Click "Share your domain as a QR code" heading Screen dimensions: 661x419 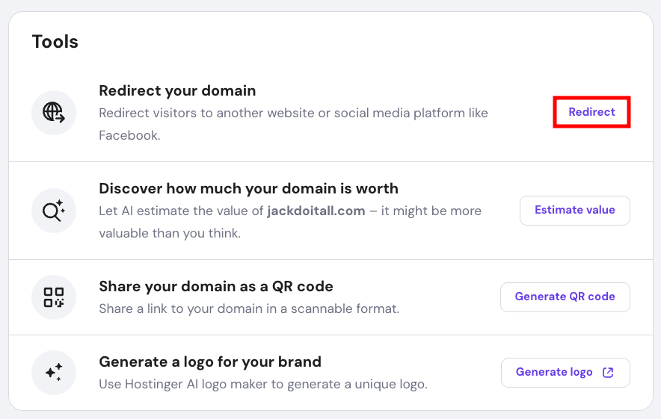pyautogui.click(x=216, y=287)
